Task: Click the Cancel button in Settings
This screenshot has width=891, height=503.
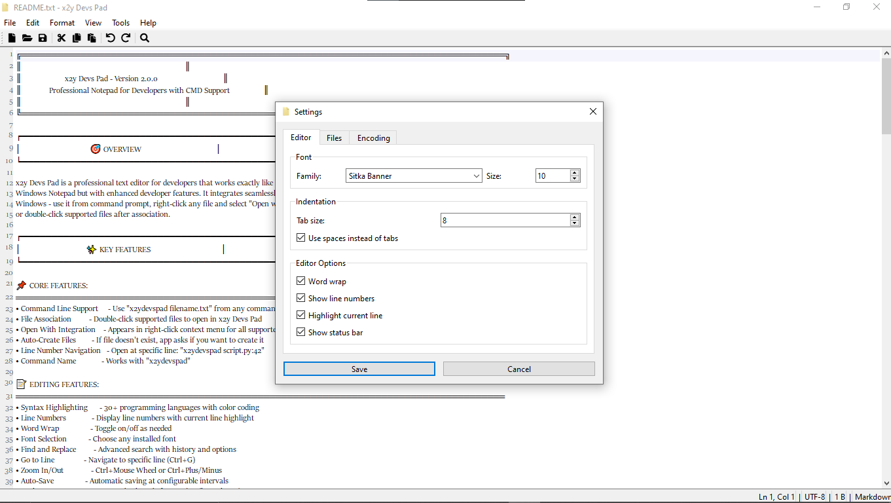Action: click(519, 369)
